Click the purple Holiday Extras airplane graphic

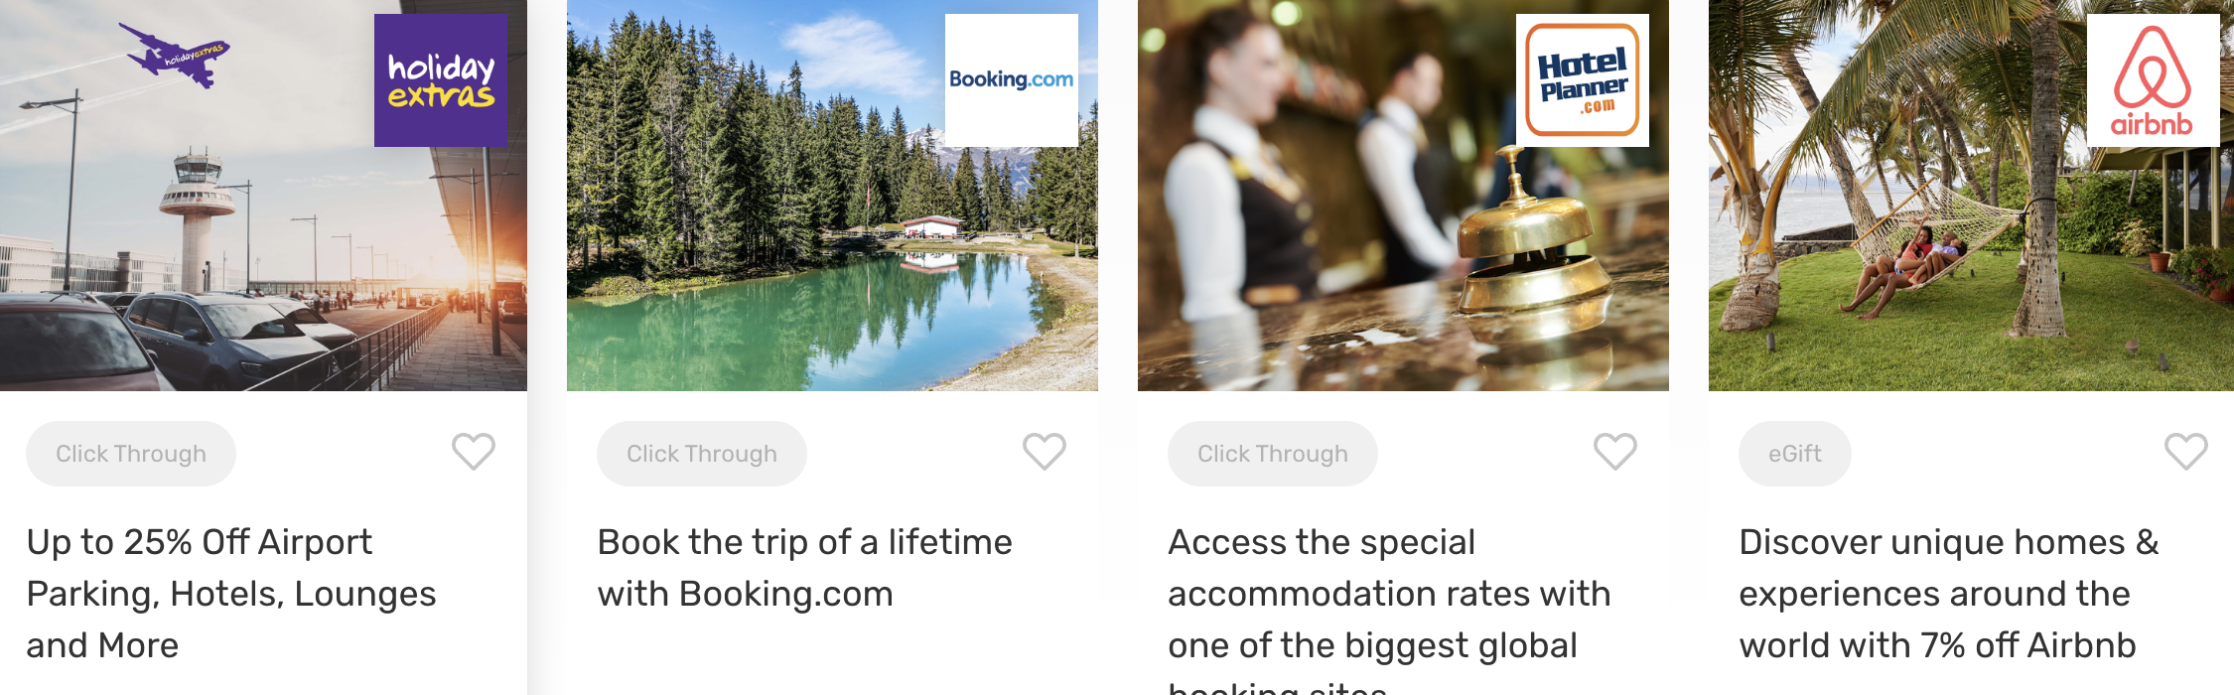175,55
